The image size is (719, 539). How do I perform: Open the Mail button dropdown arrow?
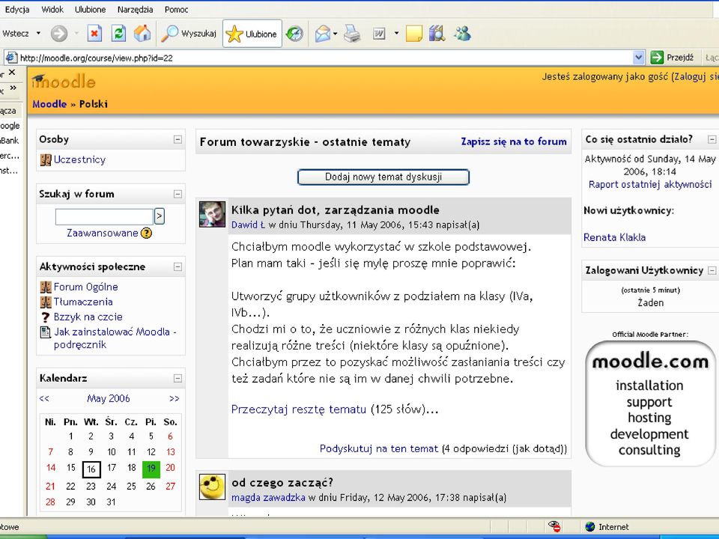(336, 34)
